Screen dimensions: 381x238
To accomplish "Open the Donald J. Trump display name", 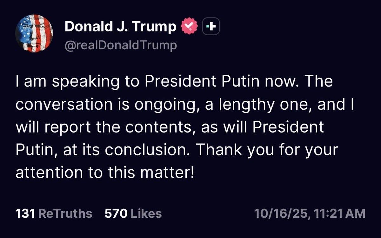I will point(120,27).
